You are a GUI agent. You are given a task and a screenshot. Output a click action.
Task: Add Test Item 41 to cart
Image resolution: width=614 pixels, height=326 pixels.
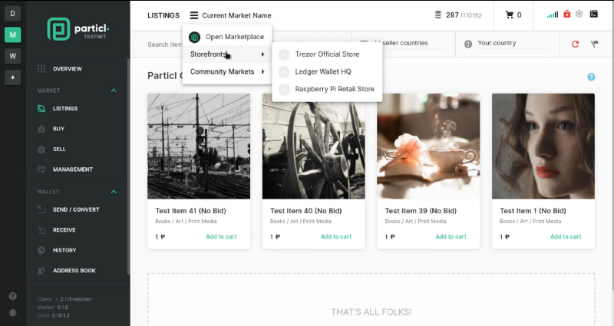(x=221, y=236)
